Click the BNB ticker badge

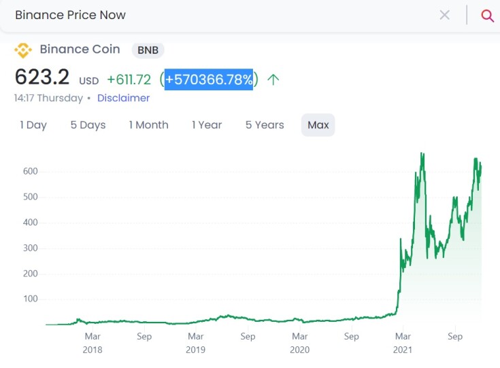pos(148,50)
